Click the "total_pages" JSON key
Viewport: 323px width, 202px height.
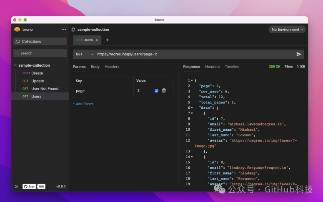pyautogui.click(x=213, y=102)
